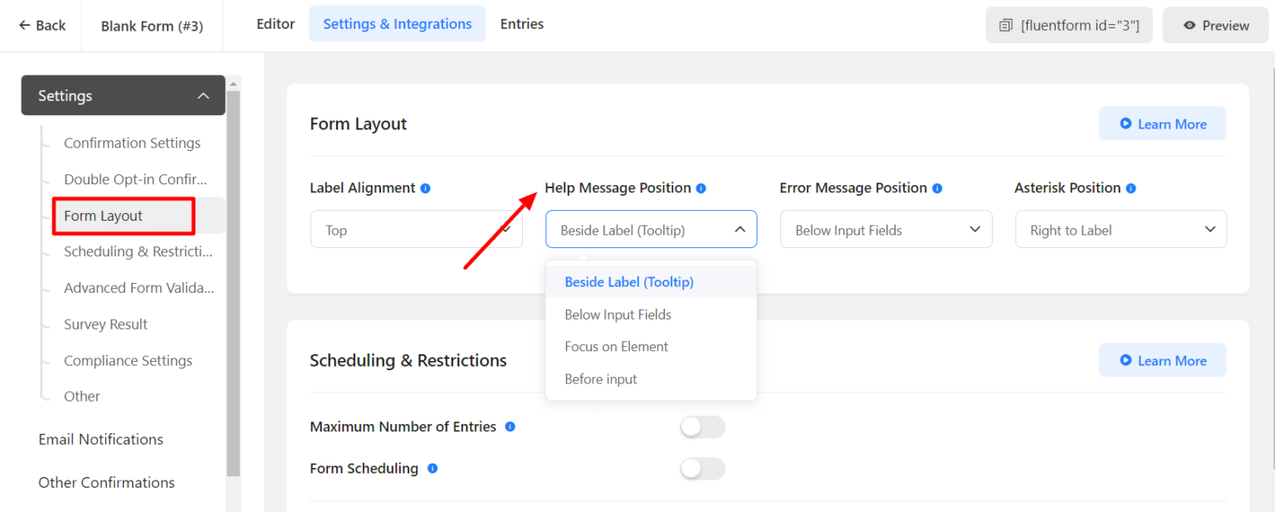
Task: Switch to the Editor tab
Action: pos(275,24)
